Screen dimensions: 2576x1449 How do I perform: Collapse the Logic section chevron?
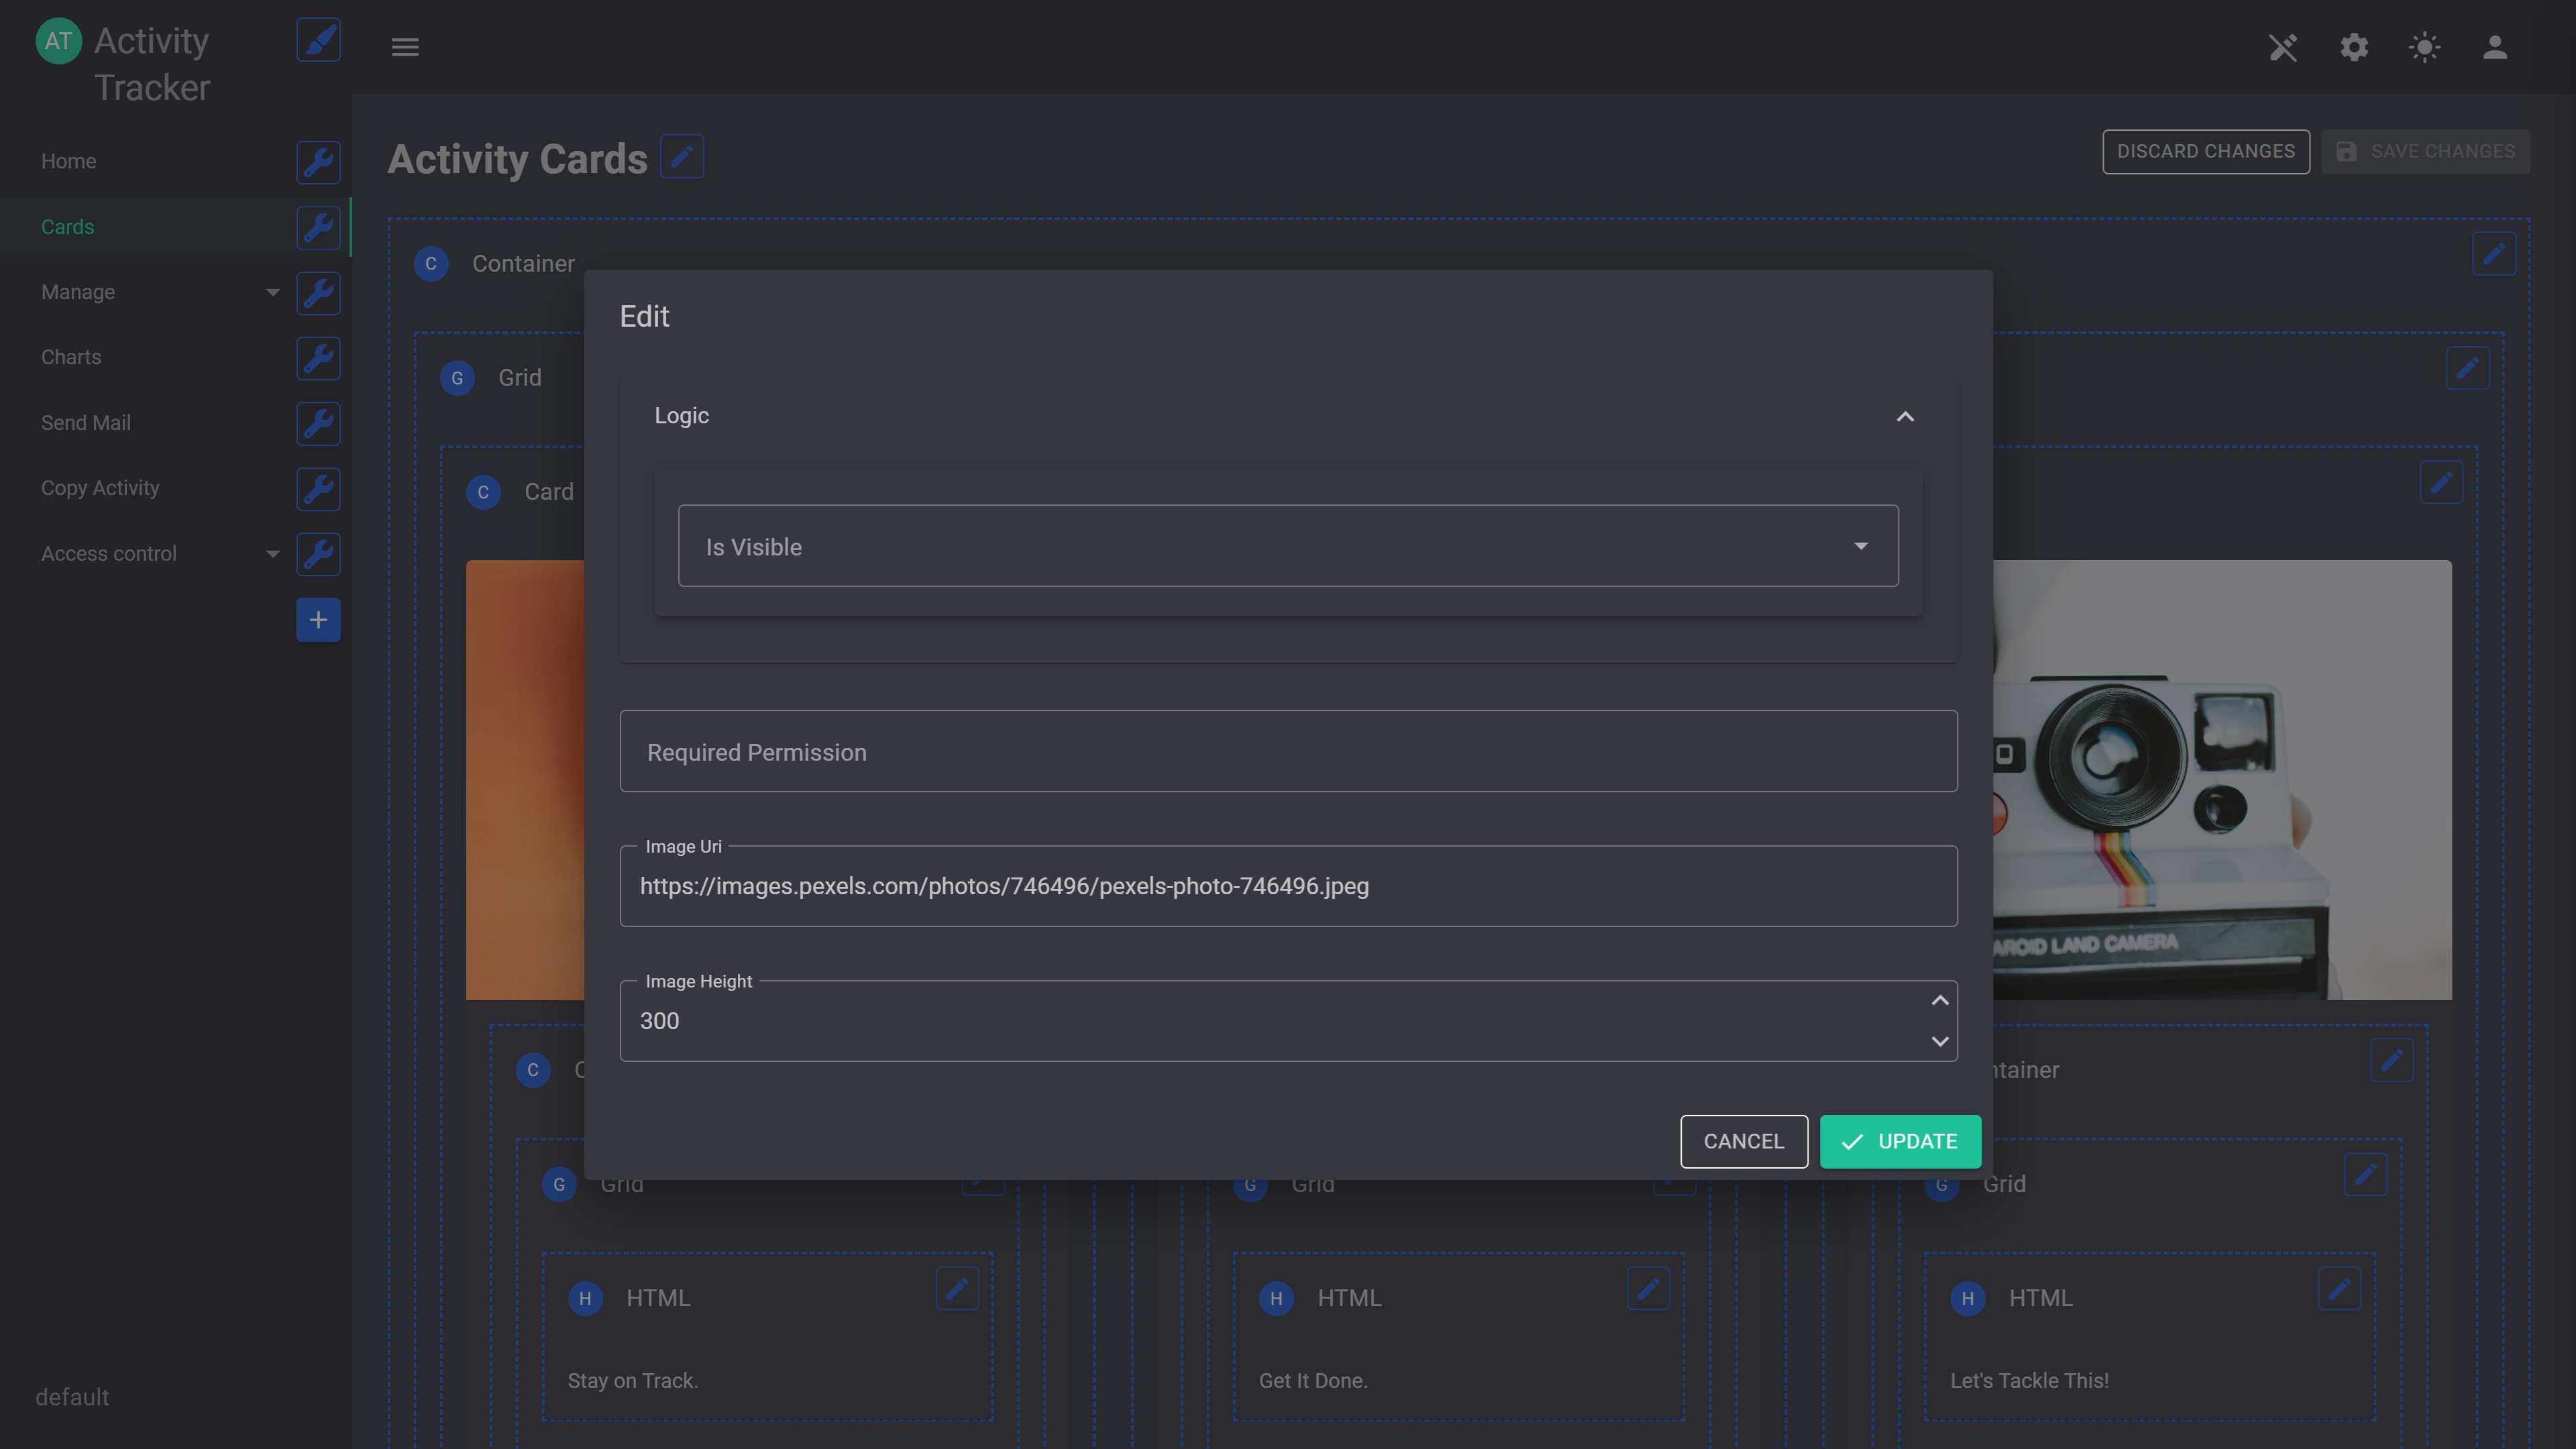(1905, 416)
